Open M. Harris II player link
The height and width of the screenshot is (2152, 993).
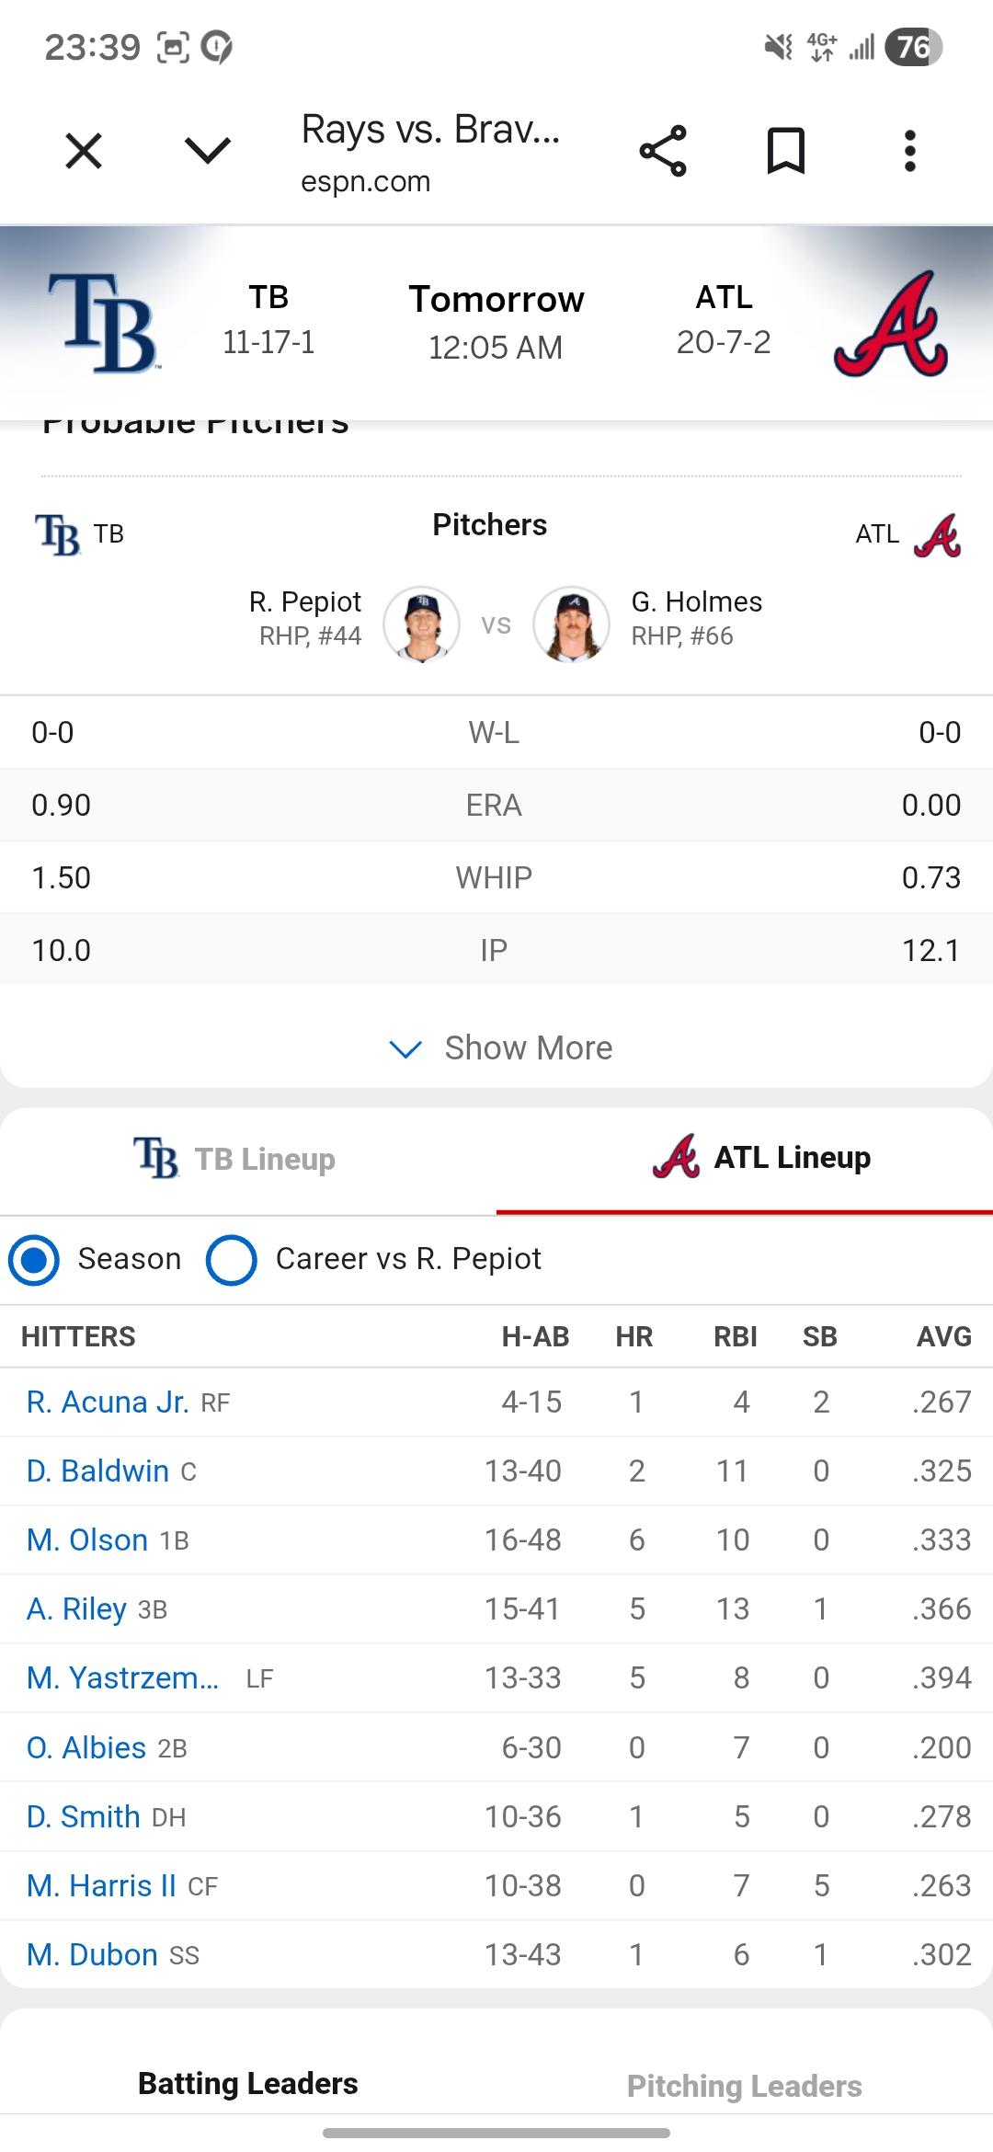point(101,1885)
